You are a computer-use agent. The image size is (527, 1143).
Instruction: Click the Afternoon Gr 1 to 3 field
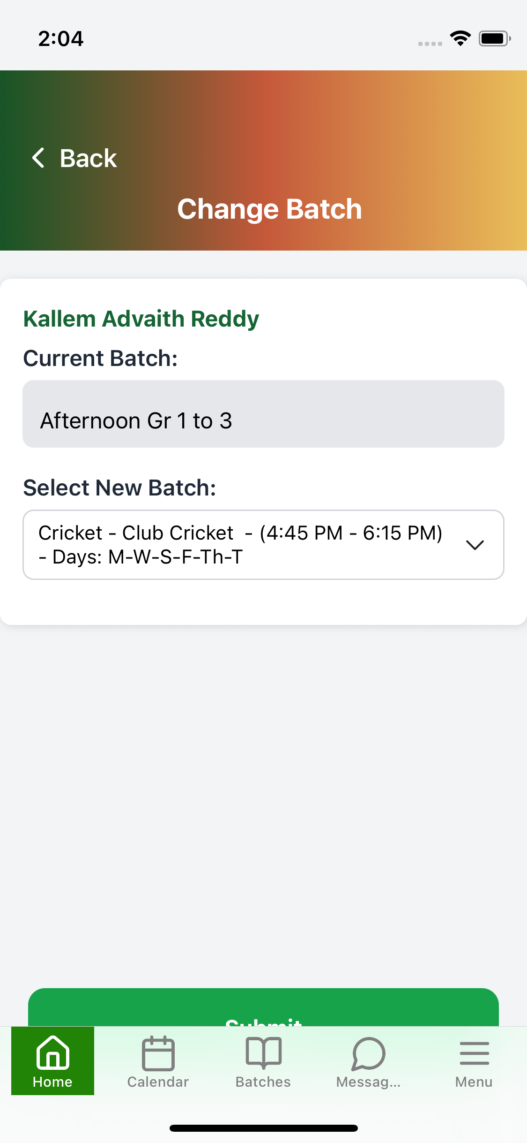(x=263, y=414)
